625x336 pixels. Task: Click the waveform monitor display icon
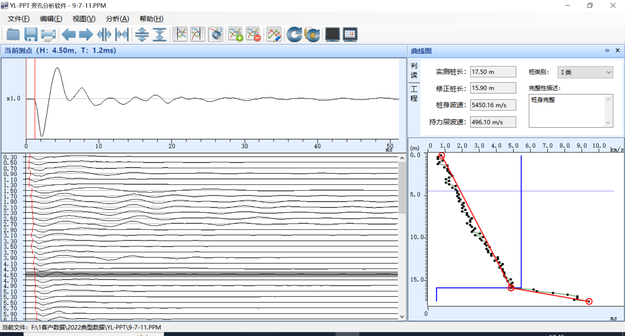332,35
